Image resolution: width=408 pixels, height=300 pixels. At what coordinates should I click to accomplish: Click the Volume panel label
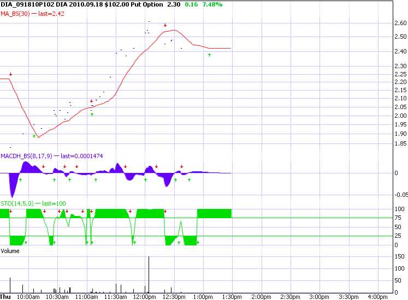coord(10,251)
